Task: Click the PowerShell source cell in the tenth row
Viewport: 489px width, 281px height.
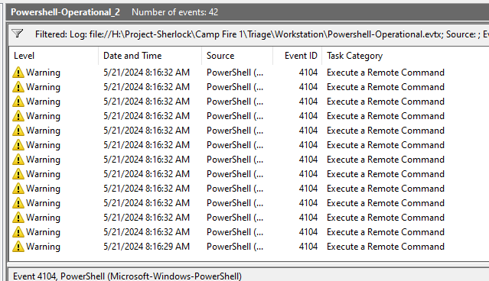Action: click(x=235, y=203)
